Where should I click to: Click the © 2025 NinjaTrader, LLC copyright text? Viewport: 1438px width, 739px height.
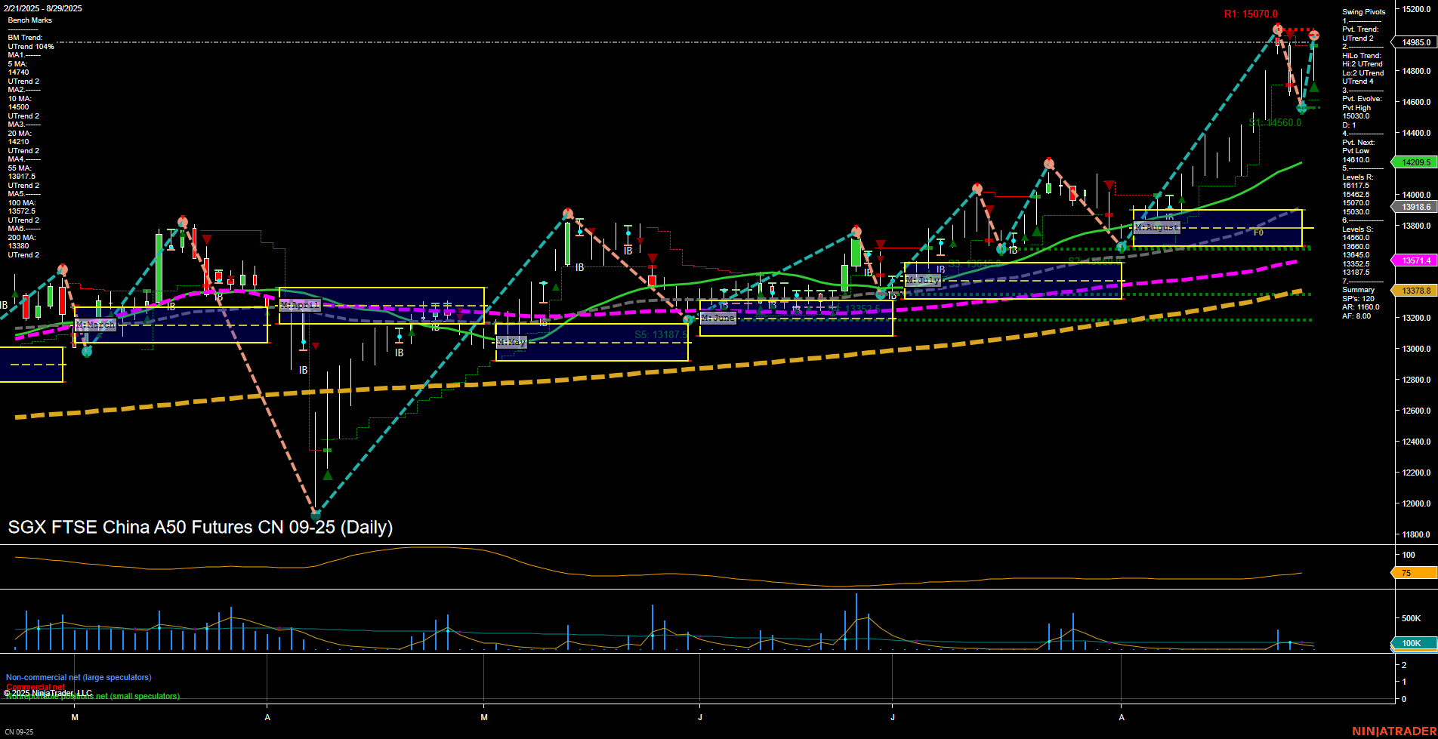click(x=49, y=691)
